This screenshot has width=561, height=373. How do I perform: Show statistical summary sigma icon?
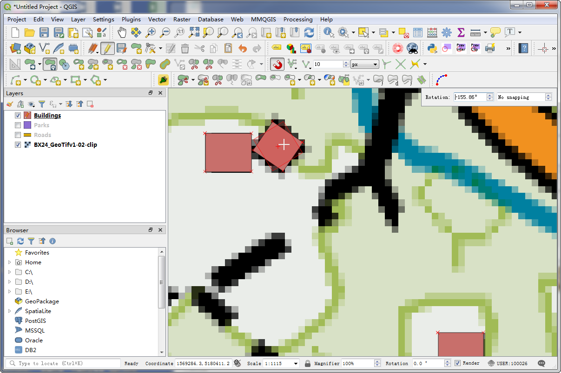tap(461, 33)
